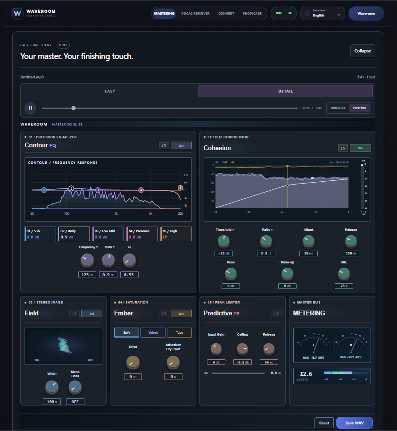Click the compressor Release knob
Image resolution: width=397 pixels, height=431 pixels.
point(351,241)
